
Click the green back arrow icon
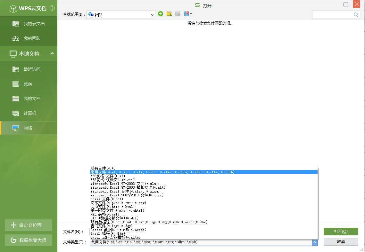pyautogui.click(x=160, y=14)
